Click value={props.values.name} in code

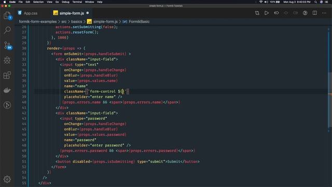91,81
